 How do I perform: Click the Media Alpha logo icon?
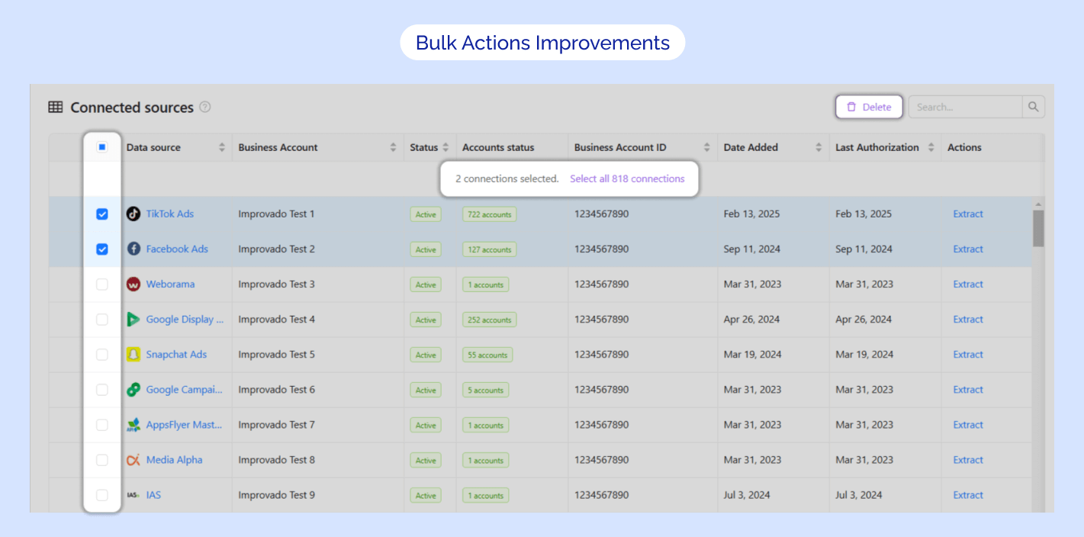pyautogui.click(x=133, y=460)
